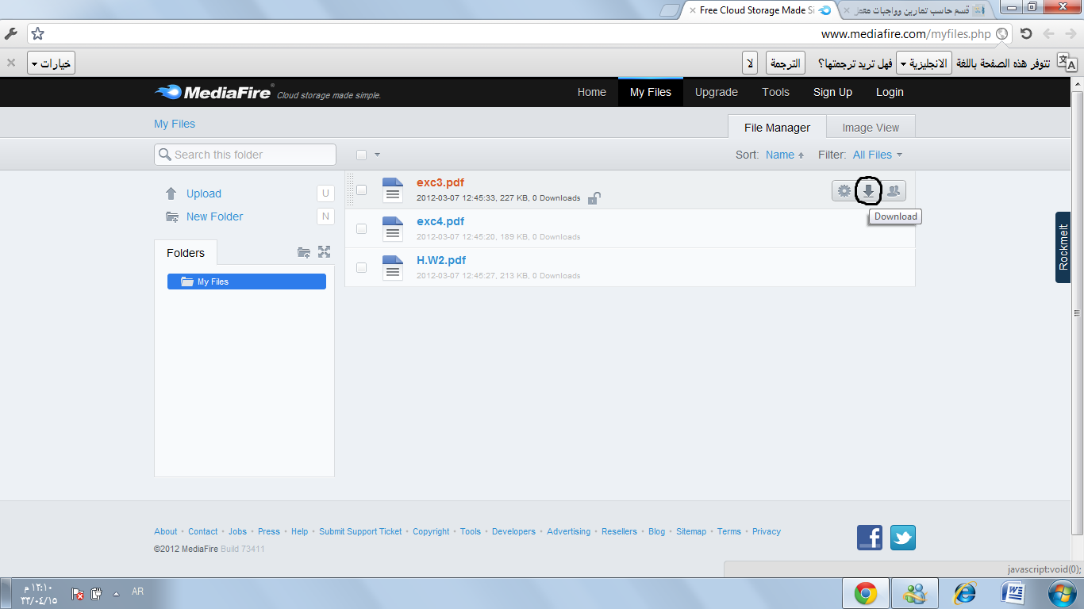This screenshot has height=609, width=1084.
Task: Click the exc3.pdf document file icon
Action: pyautogui.click(x=393, y=190)
